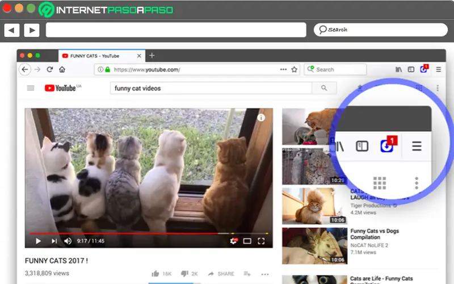Open video player settings gear
This screenshot has width=454, height=284.
point(234,241)
